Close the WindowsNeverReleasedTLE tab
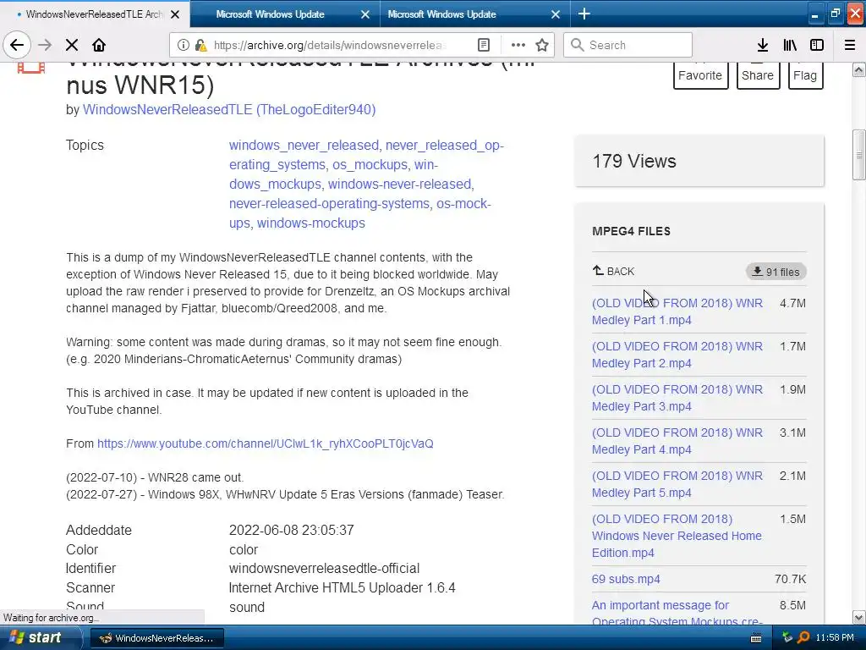 click(x=175, y=15)
